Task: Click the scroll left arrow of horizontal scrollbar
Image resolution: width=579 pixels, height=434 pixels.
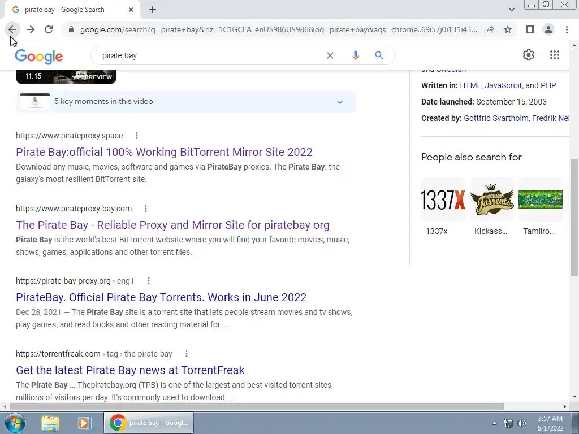Action: 4,406
